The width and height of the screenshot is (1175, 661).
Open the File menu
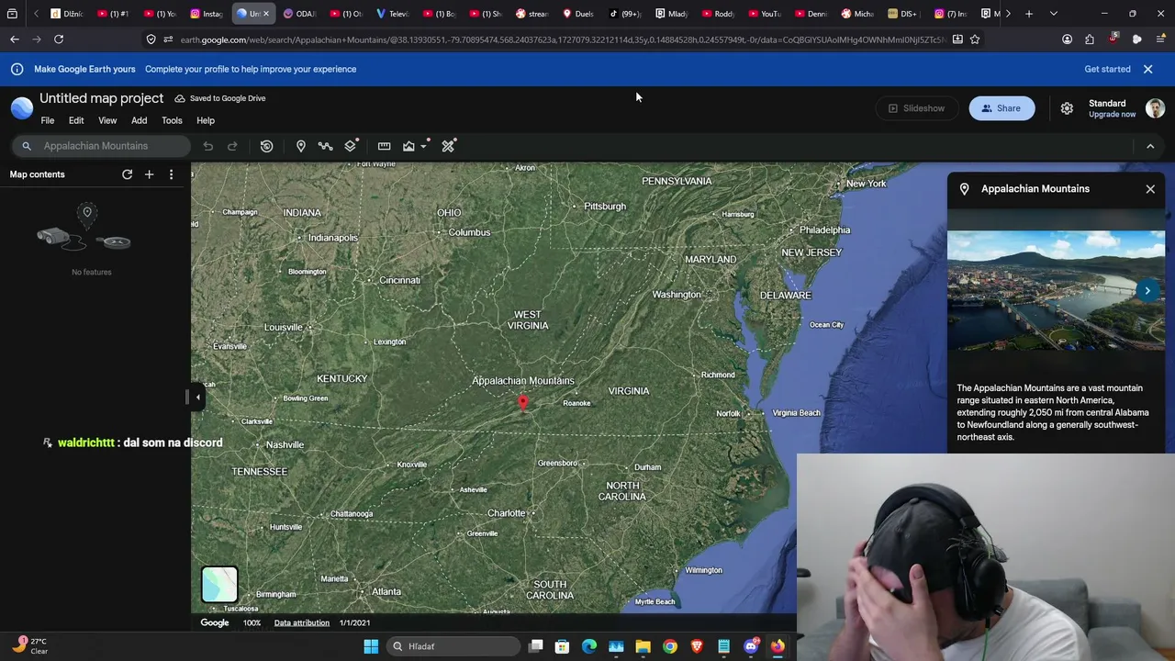click(48, 120)
